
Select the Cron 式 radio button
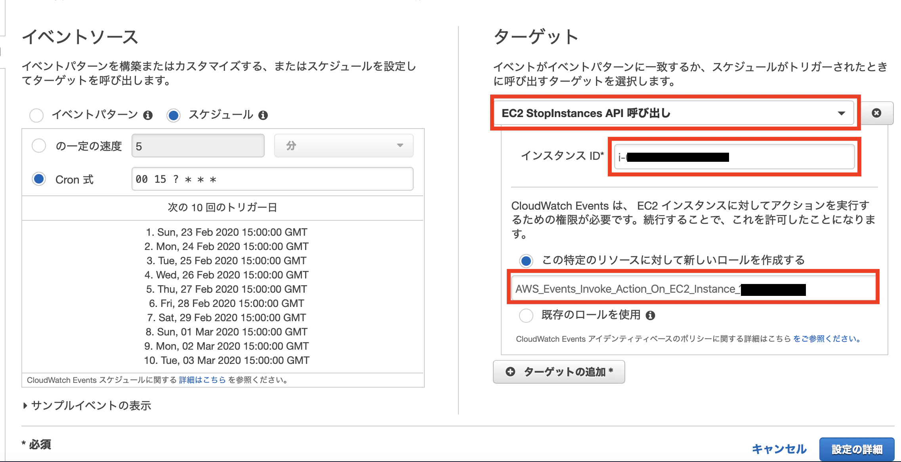(39, 179)
